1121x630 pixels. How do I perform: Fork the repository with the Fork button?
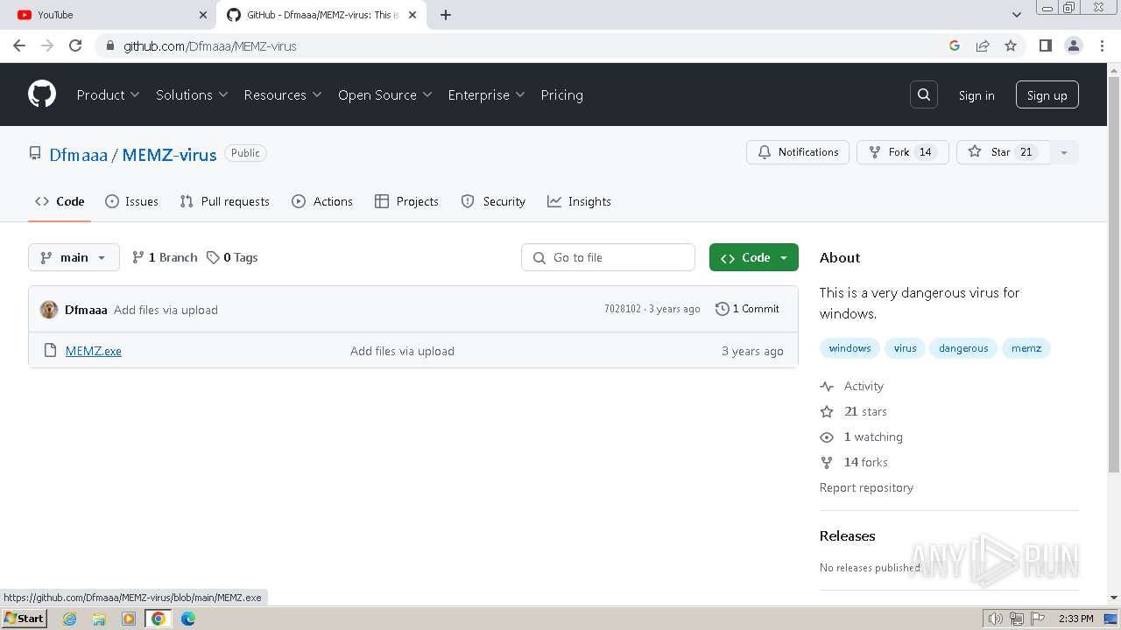coord(902,152)
